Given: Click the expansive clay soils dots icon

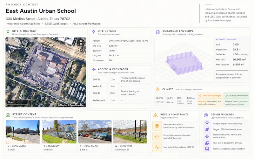Looking at the screenshot, I should pyautogui.click(x=157, y=137).
